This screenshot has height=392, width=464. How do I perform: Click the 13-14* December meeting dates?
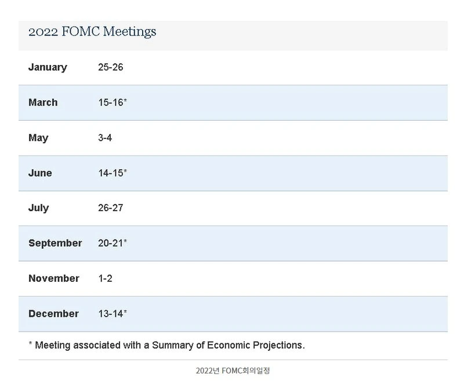pos(113,314)
